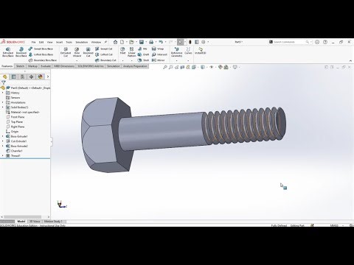Screen dimensions: 354x265
Task: Choose the Lofted Cut tool
Action: click(x=104, y=54)
